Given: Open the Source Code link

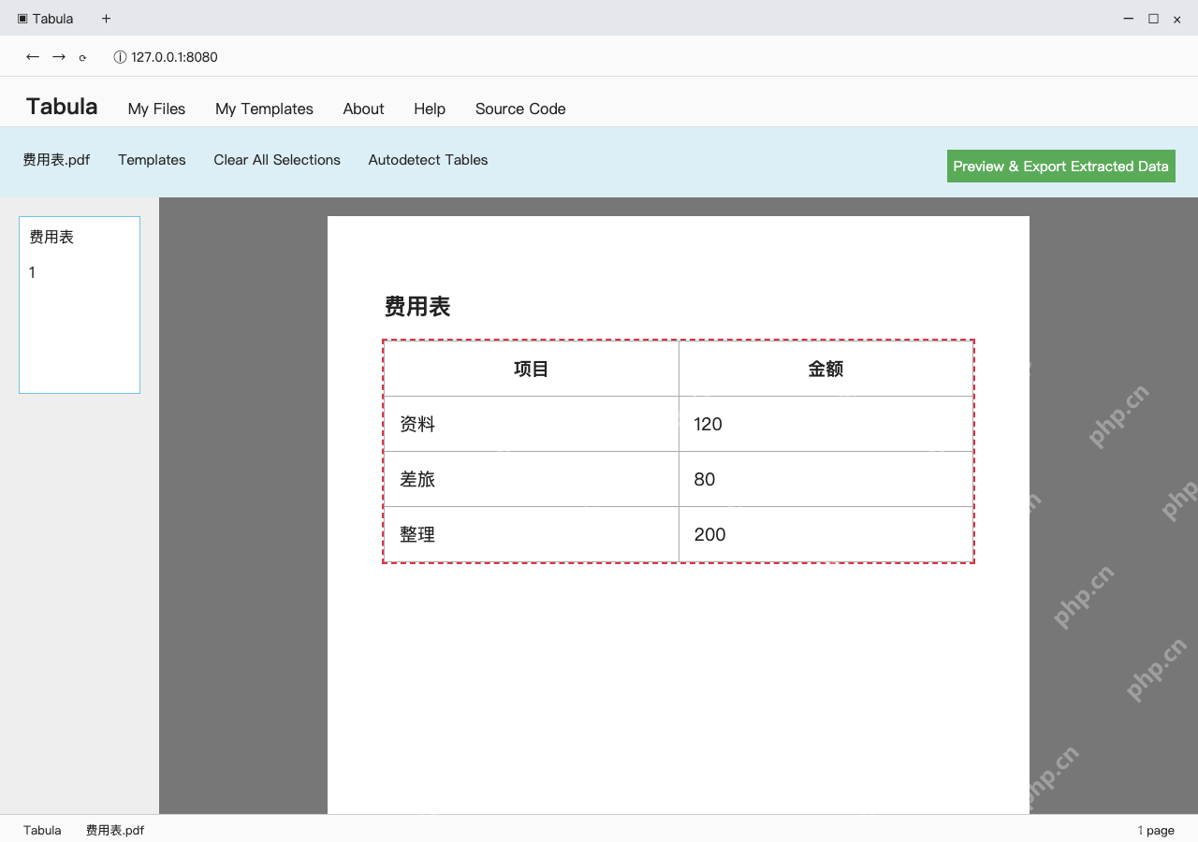Looking at the screenshot, I should tap(520, 109).
